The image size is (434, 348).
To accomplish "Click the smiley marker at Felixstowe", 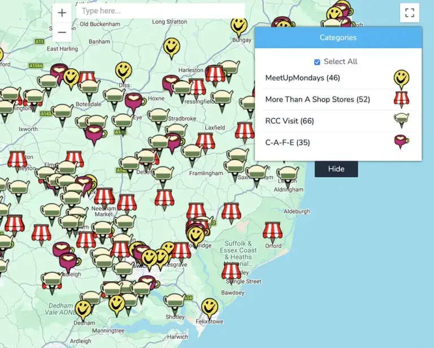I will [x=210, y=307].
